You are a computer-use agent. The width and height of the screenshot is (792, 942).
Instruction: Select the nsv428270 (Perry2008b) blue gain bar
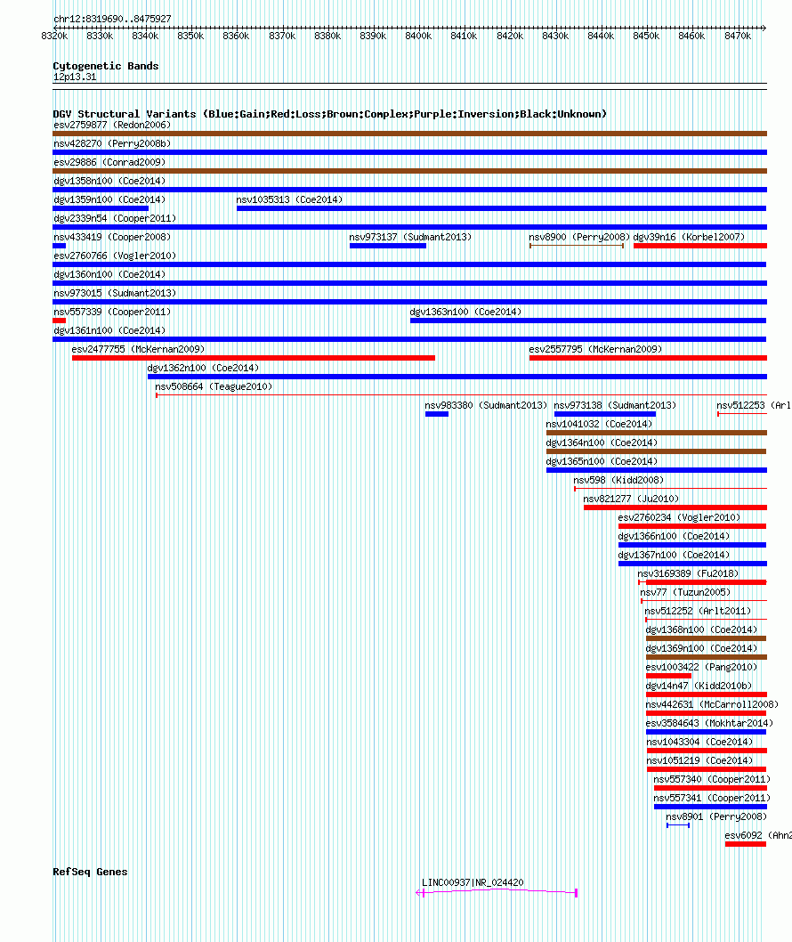(409, 152)
